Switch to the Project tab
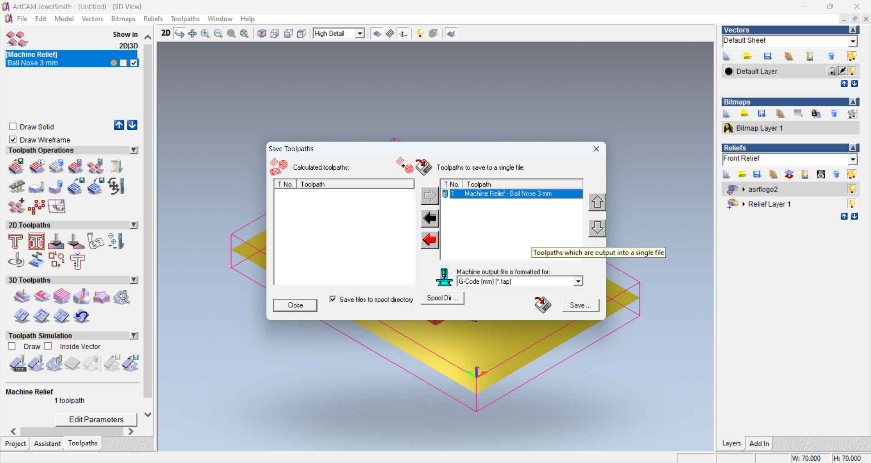The width and height of the screenshot is (871, 463). click(15, 443)
